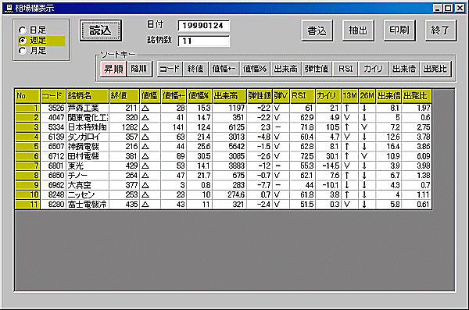Click the コード column header in table
Image resolution: width=469 pixels, height=310 pixels.
pos(53,96)
